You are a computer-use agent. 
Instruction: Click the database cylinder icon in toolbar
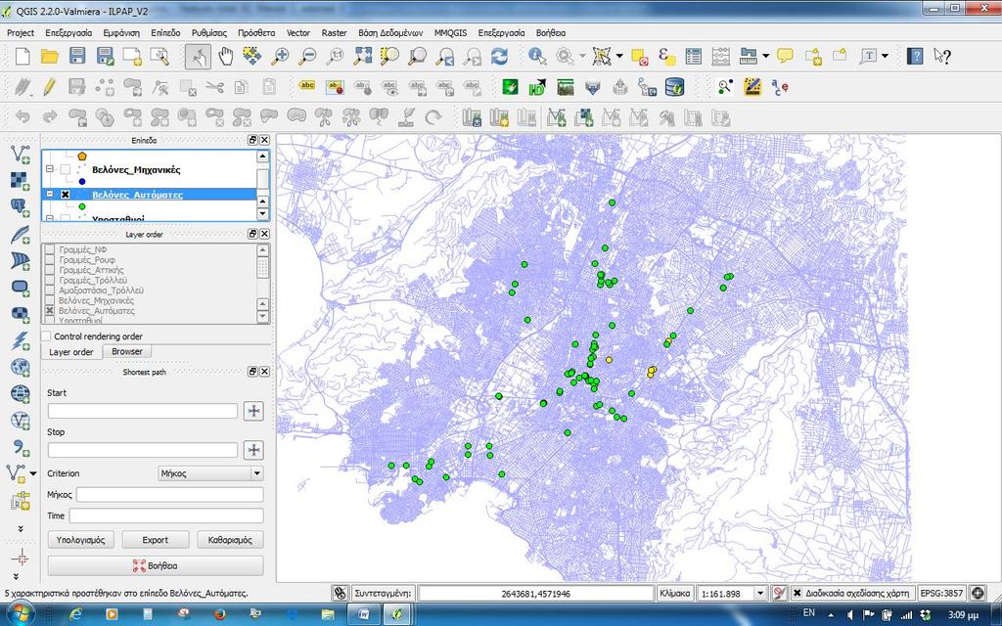click(675, 87)
